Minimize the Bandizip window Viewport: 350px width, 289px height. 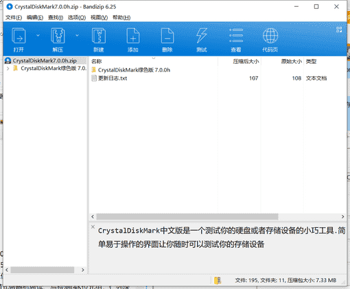(x=296, y=7)
